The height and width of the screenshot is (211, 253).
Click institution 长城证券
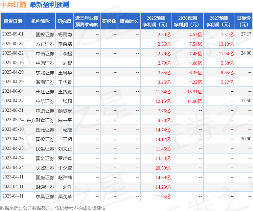coord(45,168)
